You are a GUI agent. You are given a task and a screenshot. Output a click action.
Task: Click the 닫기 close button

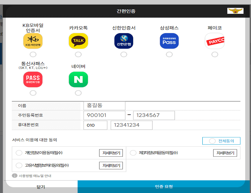(41, 187)
